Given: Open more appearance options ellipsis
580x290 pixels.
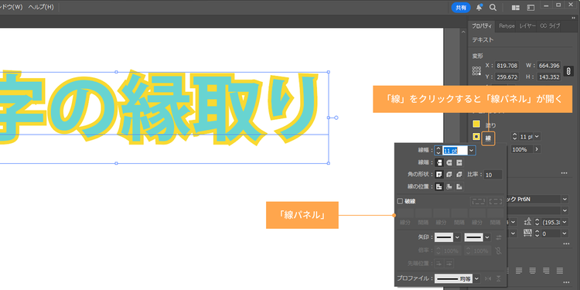Looking at the screenshot, I should pos(564,173).
